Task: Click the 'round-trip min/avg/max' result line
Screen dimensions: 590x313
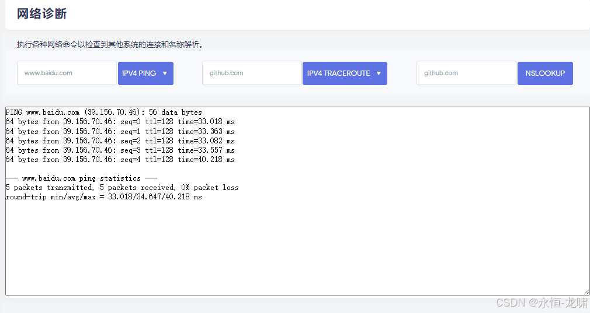Action: pyautogui.click(x=104, y=197)
